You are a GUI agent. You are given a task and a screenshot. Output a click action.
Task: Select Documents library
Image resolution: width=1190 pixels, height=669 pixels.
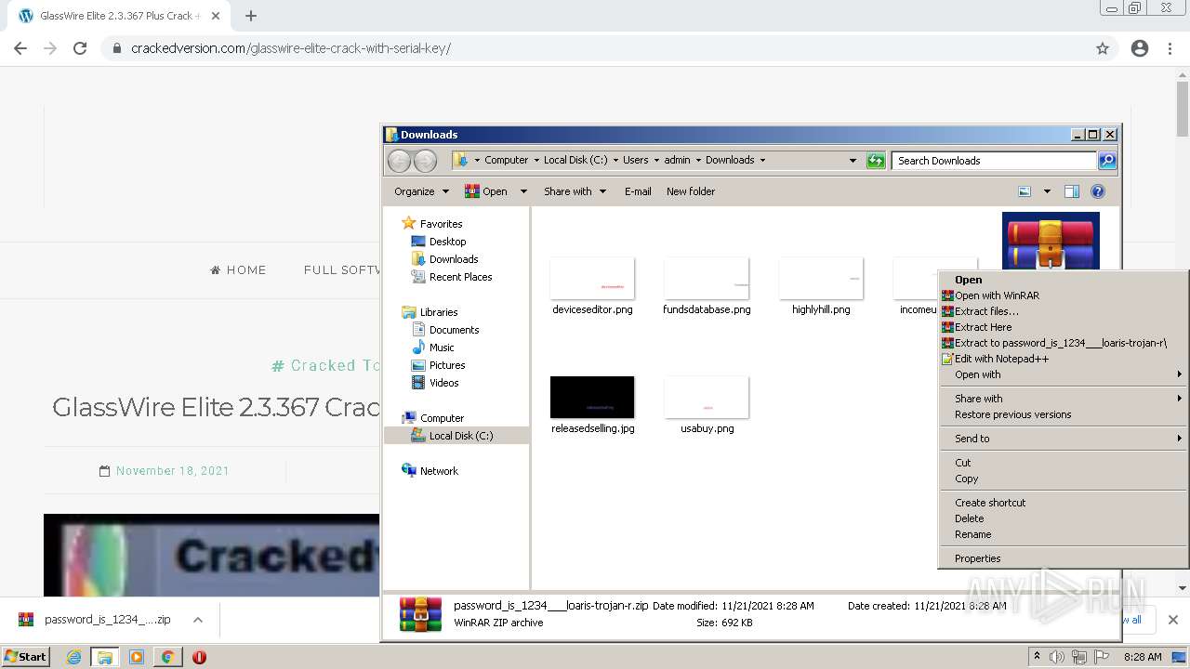454,330
